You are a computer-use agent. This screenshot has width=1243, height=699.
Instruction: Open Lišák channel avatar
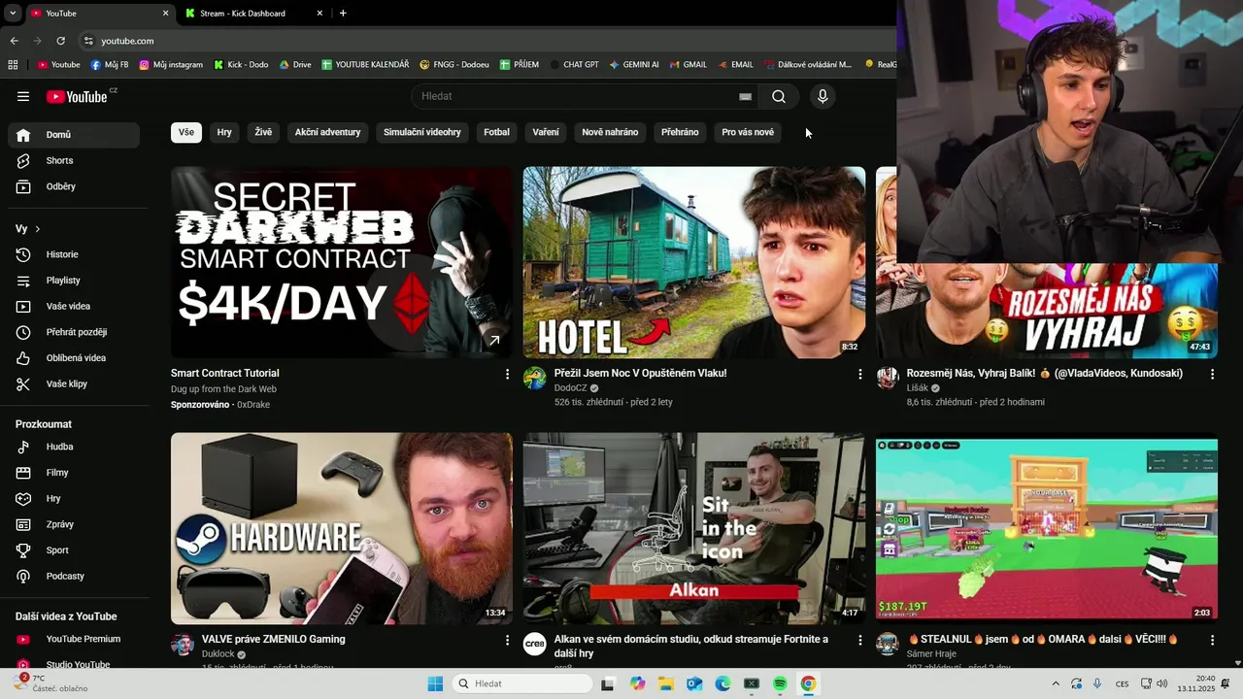(x=888, y=378)
